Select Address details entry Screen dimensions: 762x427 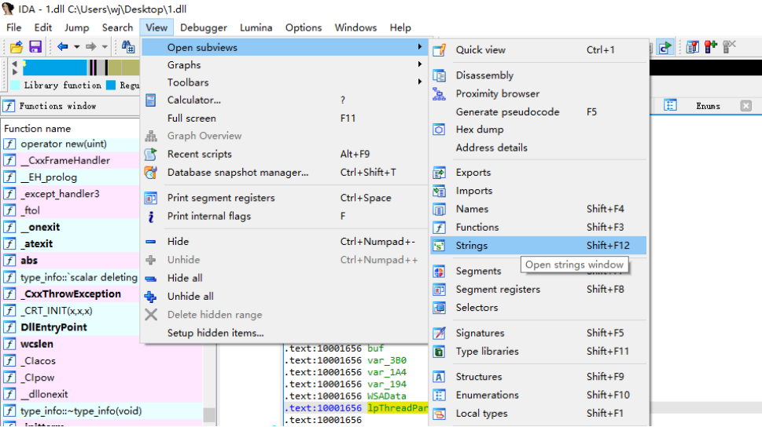[x=539, y=148]
